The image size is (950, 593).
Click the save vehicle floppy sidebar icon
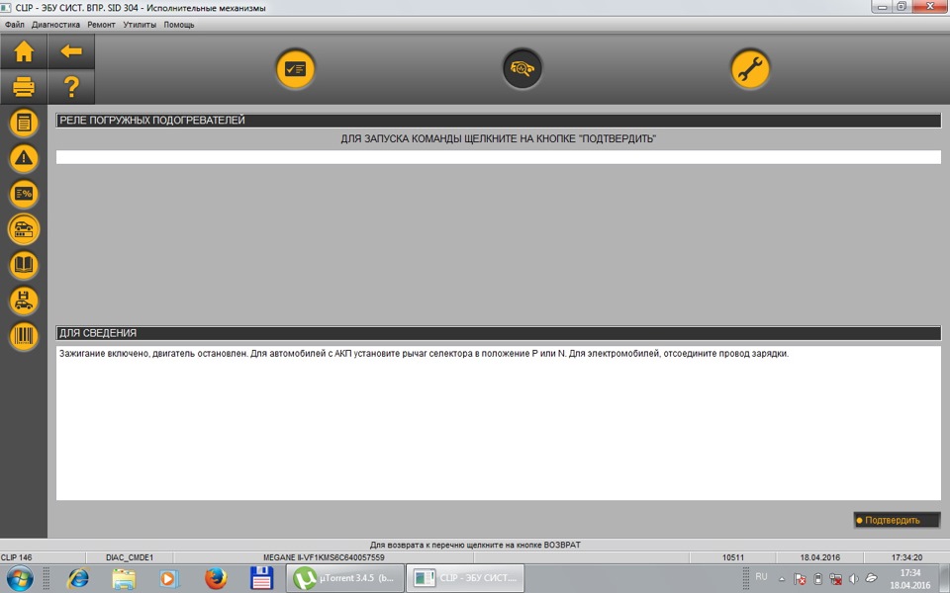pyautogui.click(x=24, y=300)
